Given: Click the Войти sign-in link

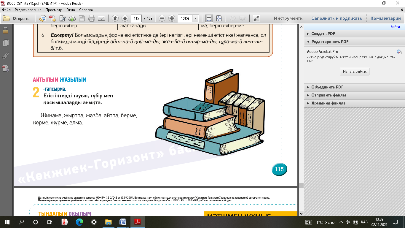Looking at the screenshot, I should [x=395, y=27].
